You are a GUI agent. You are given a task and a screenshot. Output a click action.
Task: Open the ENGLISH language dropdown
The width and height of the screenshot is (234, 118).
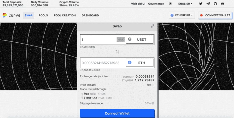185,4
